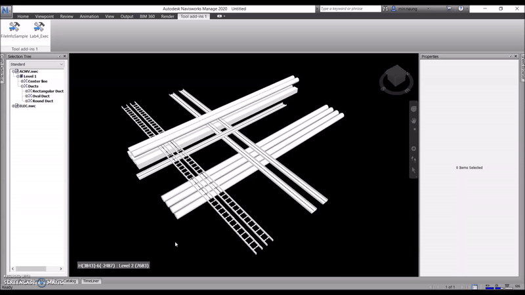Run the FileInfoSample add-in
This screenshot has height=295, width=525.
14,30
